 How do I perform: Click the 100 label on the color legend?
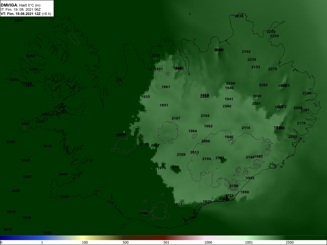85,242
